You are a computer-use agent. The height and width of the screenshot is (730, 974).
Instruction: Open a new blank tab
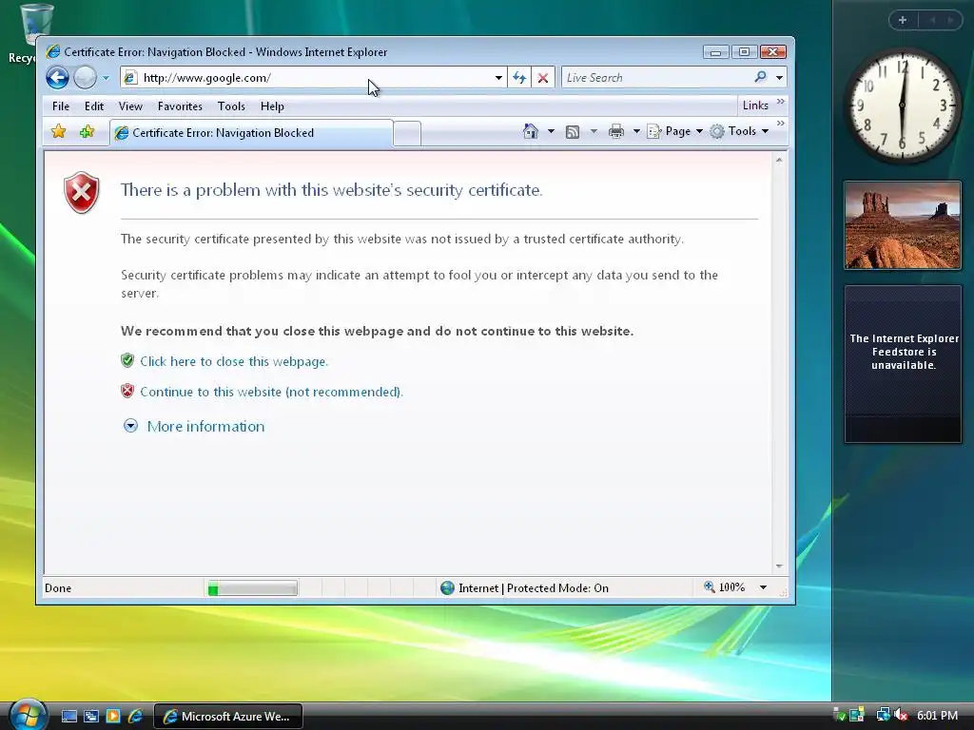(x=407, y=133)
